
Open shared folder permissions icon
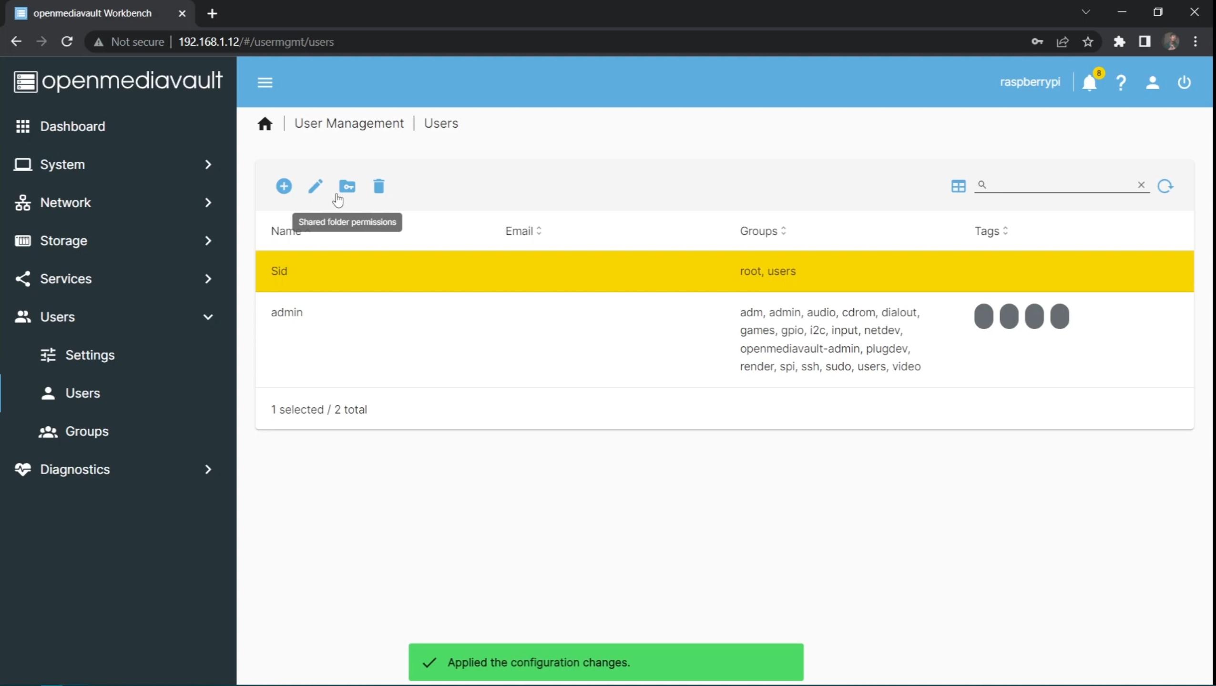tap(347, 186)
